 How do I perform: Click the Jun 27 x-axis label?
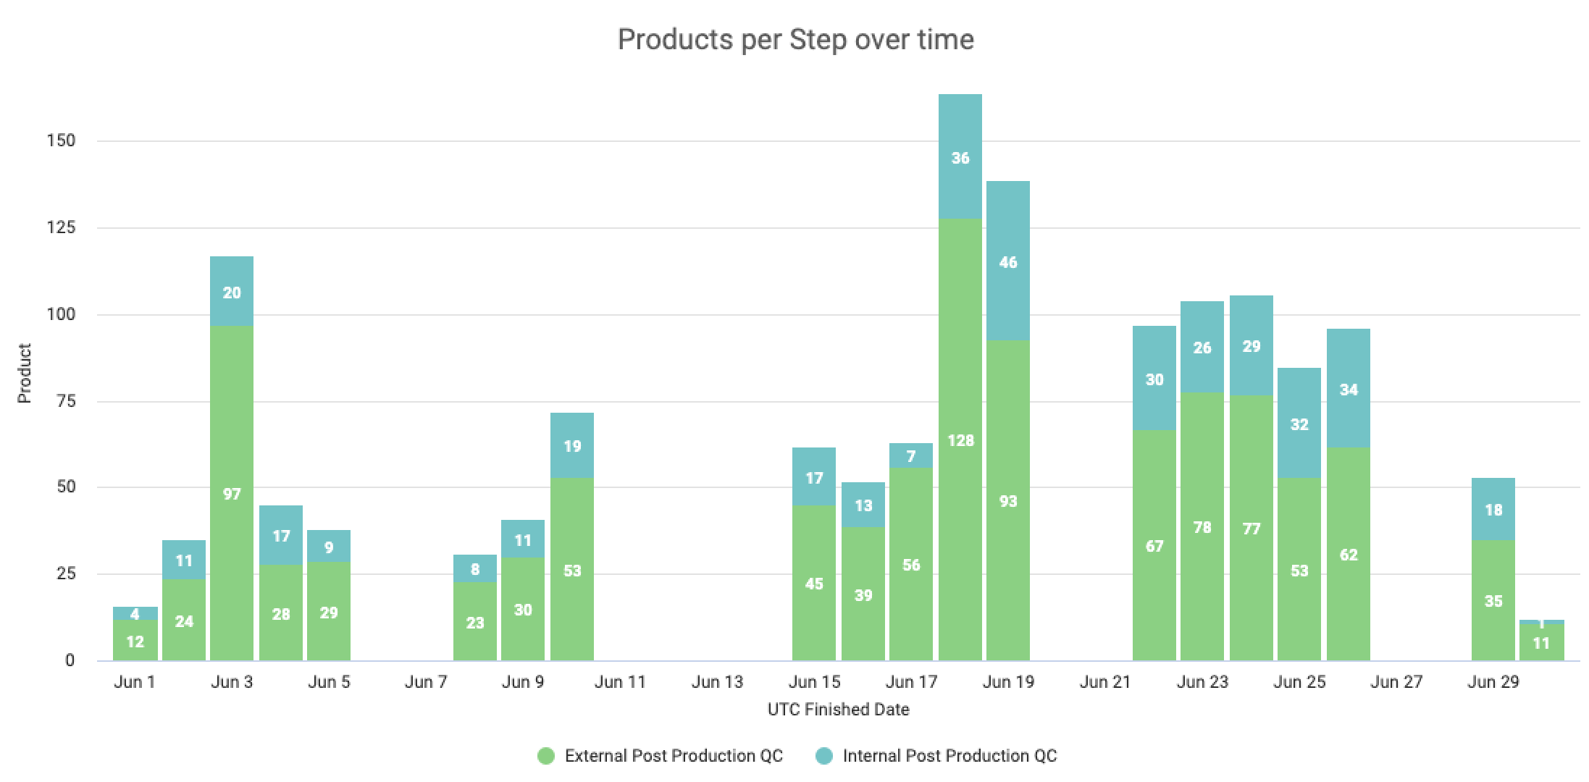tap(1396, 682)
